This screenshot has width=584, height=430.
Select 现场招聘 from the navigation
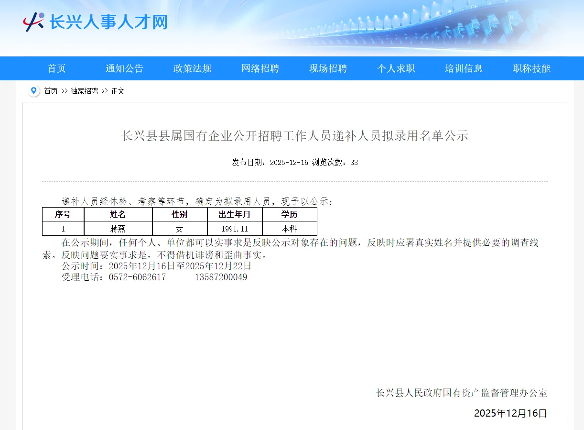point(328,68)
